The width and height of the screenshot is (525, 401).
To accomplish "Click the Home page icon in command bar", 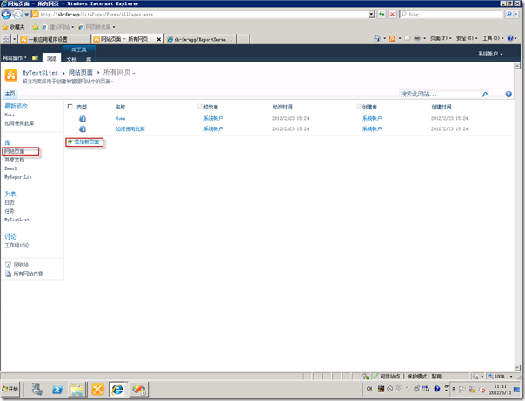I will pos(376,38).
